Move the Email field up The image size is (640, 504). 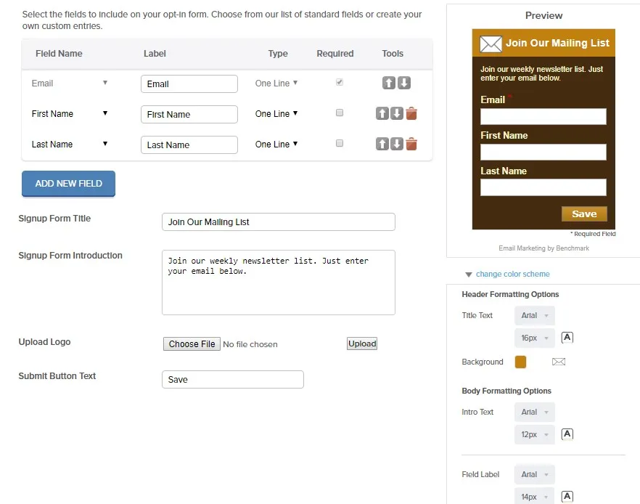point(389,83)
